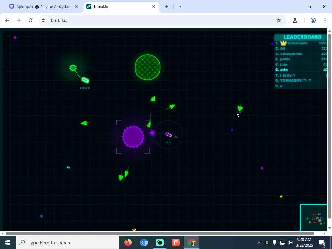Click the crown icon on leaderboard rank 1
The image size is (332, 249).
(x=283, y=43)
